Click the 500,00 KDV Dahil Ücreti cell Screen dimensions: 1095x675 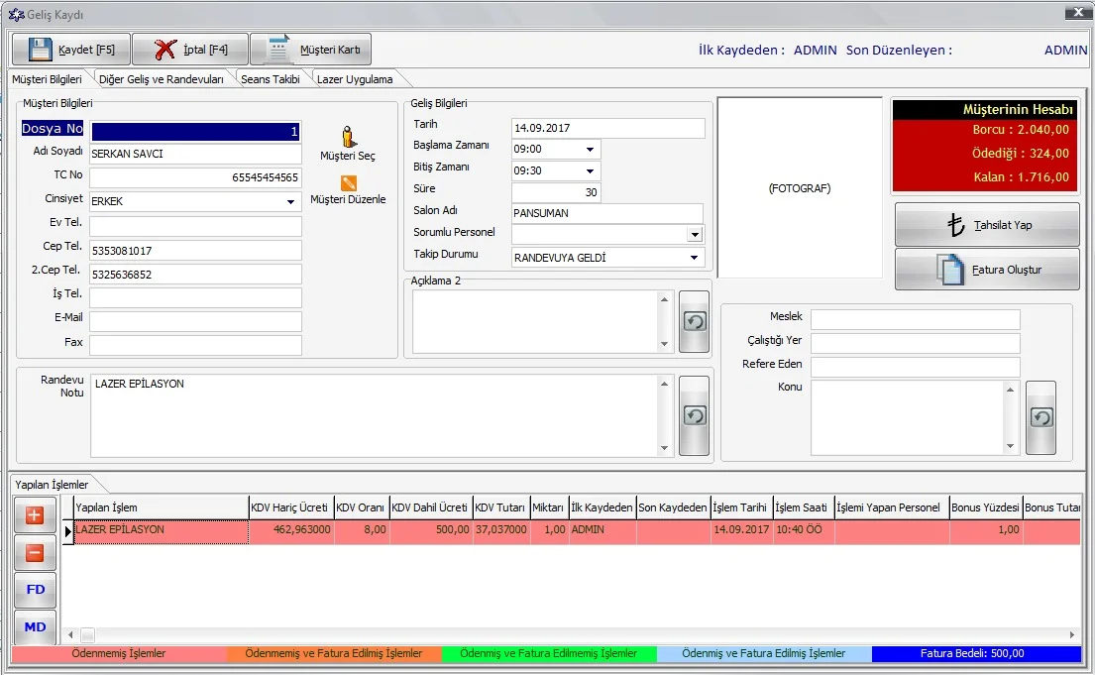pos(431,530)
